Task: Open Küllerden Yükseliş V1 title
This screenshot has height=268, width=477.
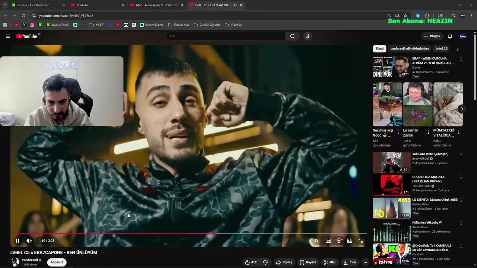Action: [x=427, y=223]
